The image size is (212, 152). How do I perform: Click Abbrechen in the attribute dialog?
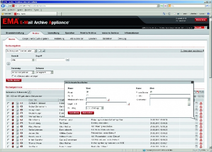(x=87, y=113)
